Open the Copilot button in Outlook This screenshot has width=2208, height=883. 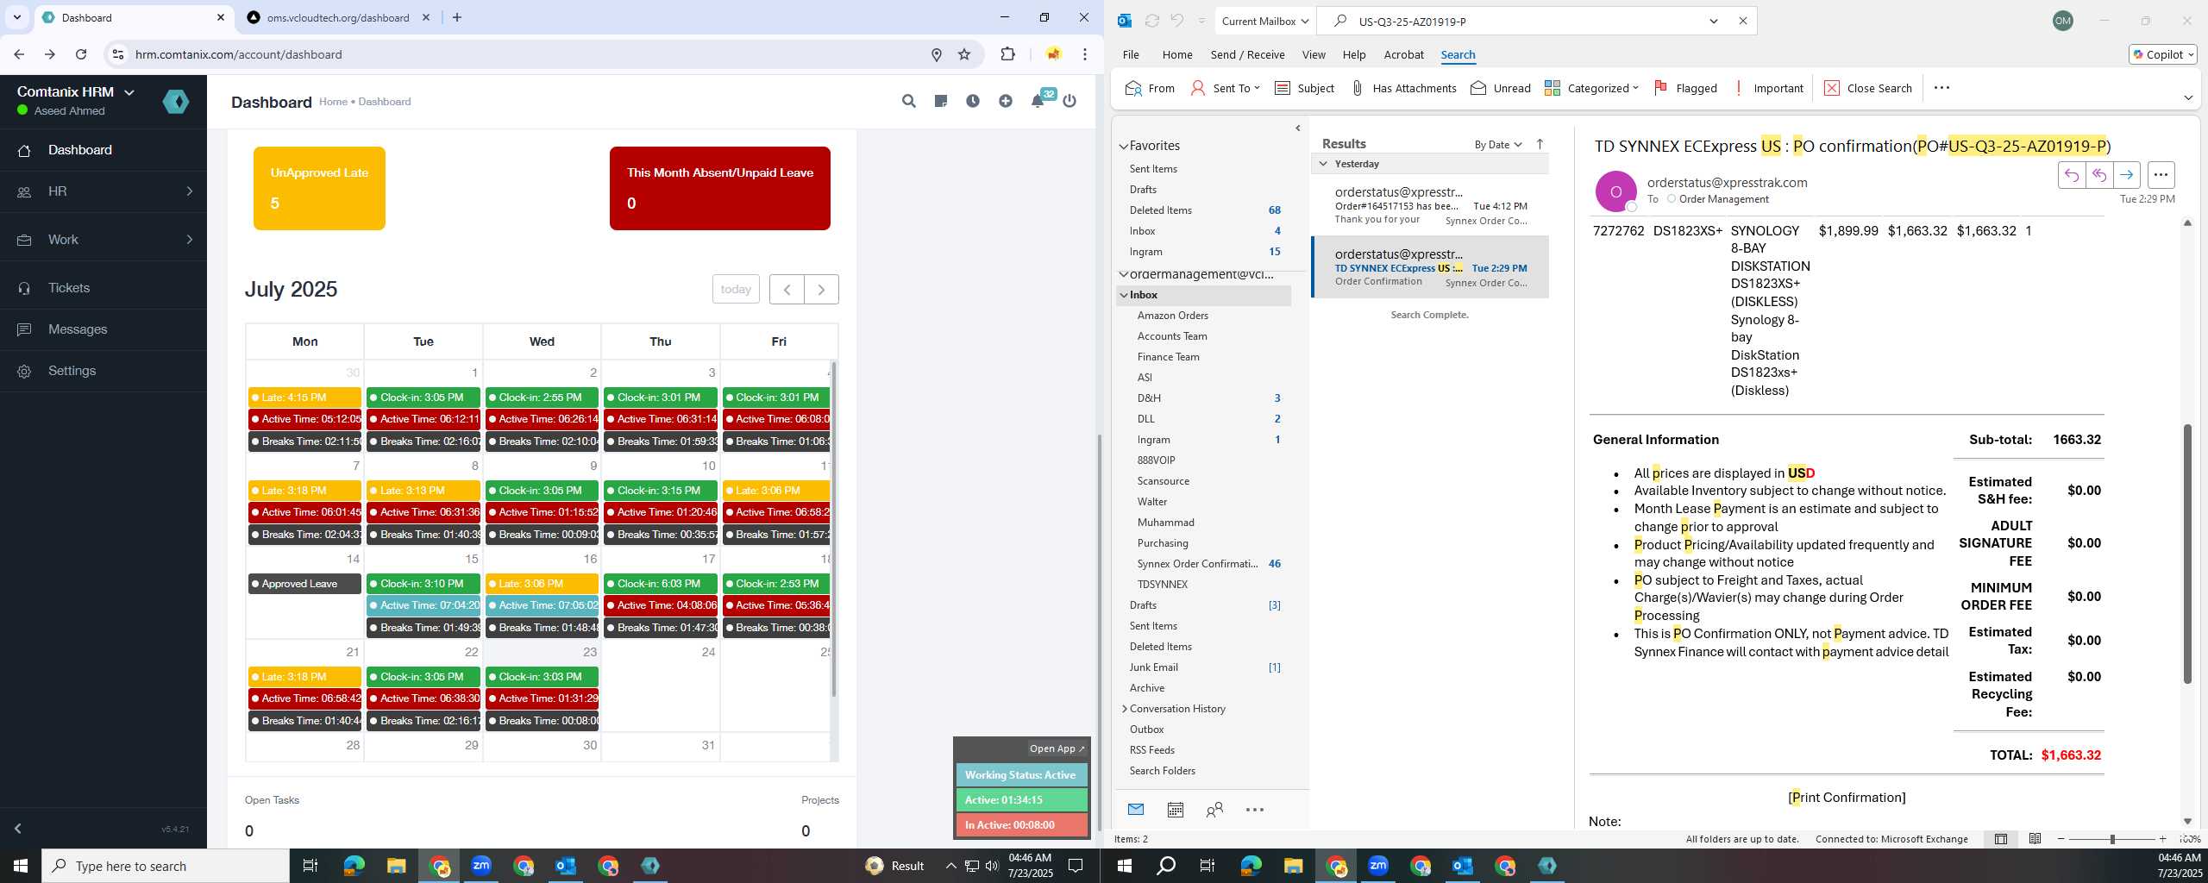[x=2162, y=54]
